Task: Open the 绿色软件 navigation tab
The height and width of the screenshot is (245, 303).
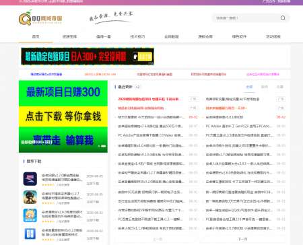Action: click(x=239, y=36)
